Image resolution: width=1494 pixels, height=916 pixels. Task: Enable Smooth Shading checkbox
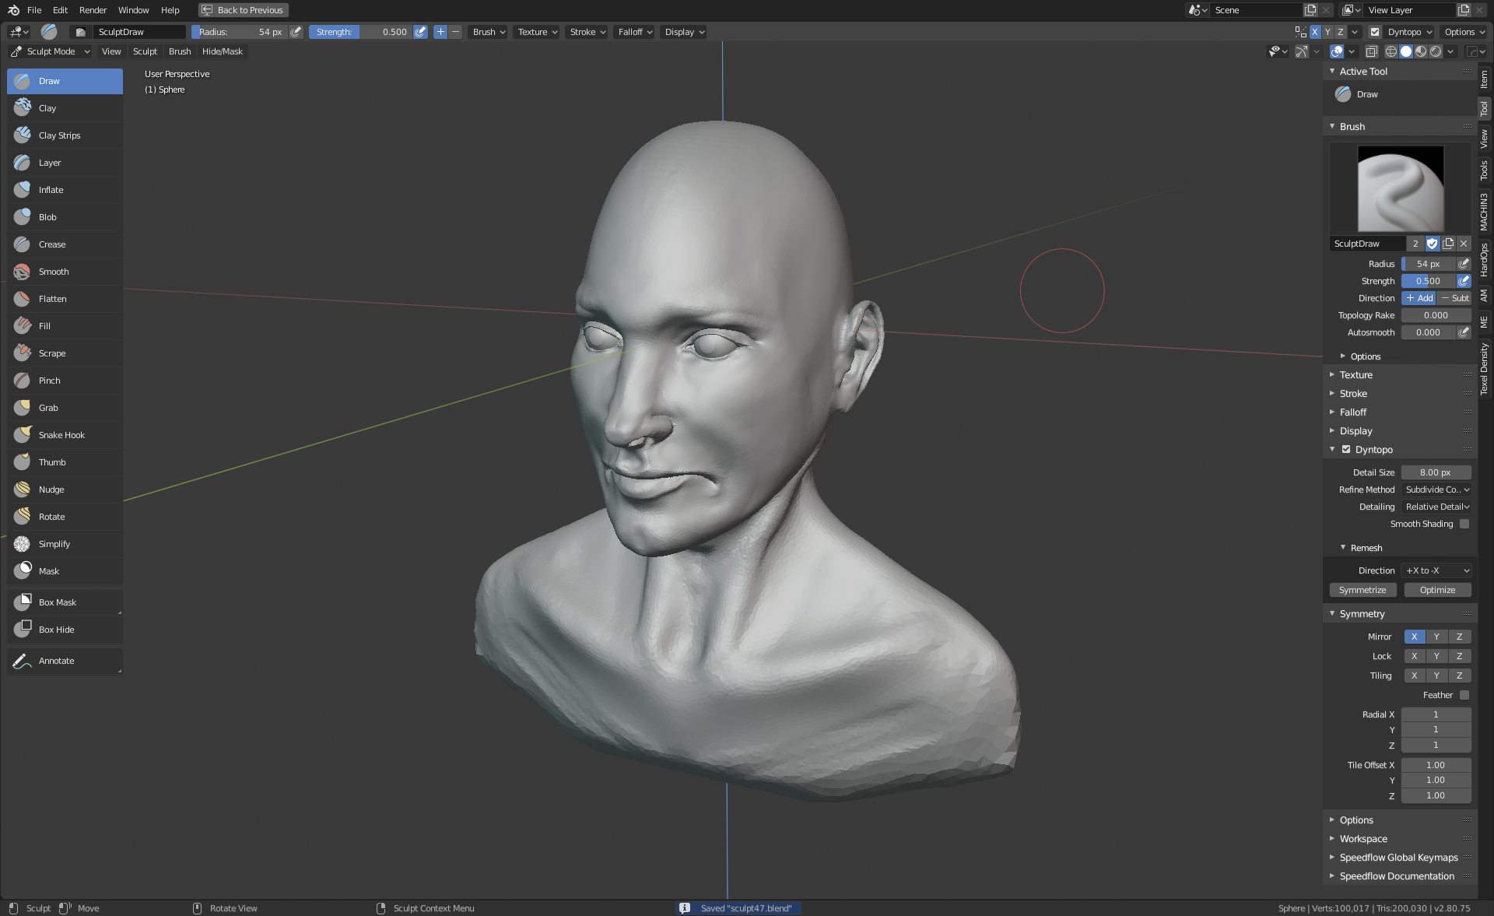coord(1464,524)
